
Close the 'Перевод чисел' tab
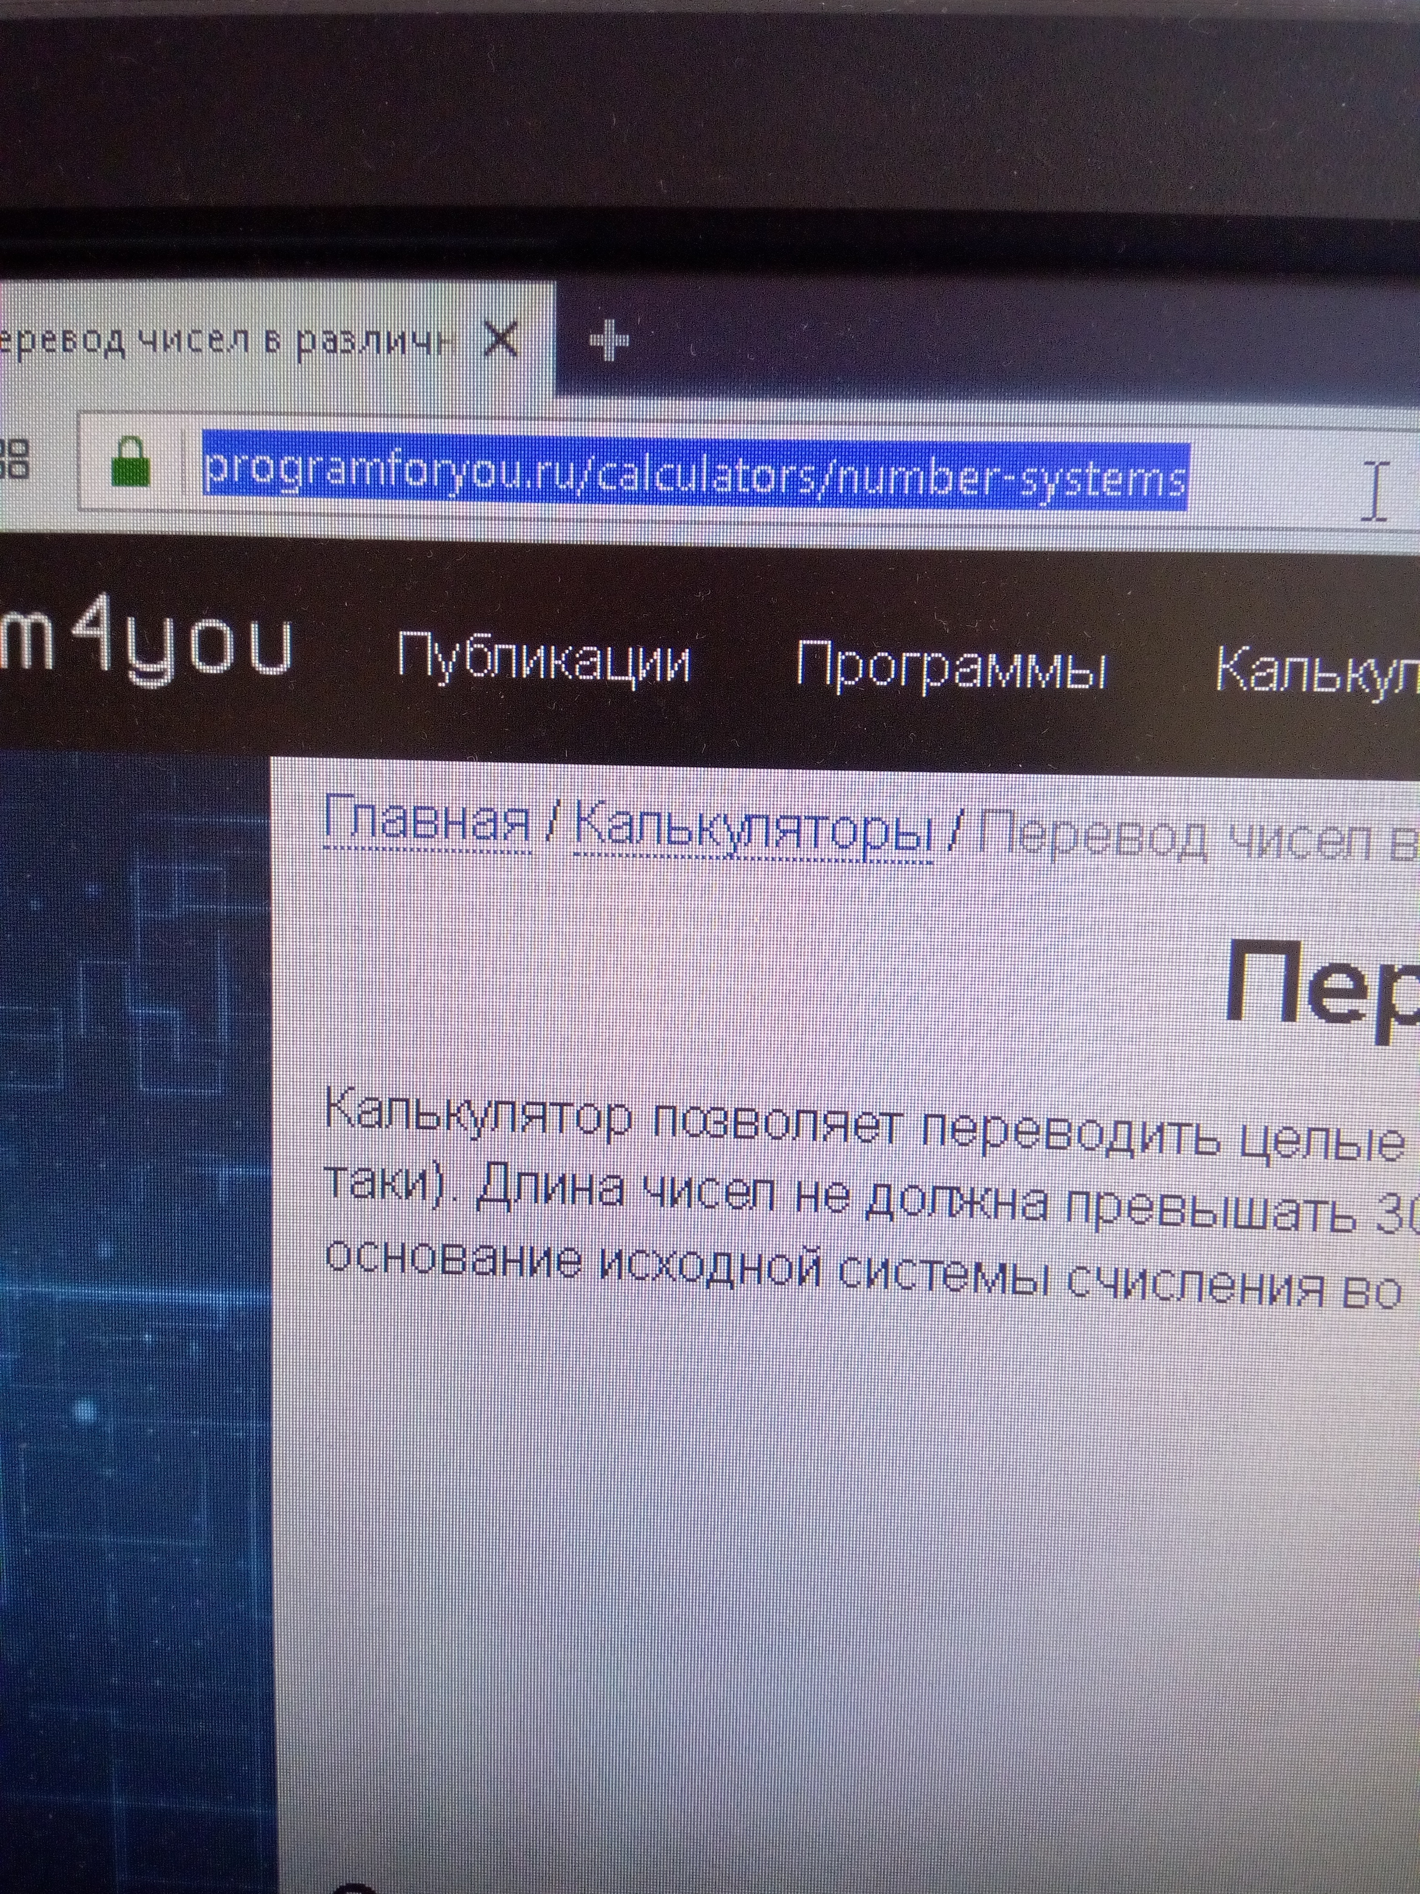(x=501, y=341)
